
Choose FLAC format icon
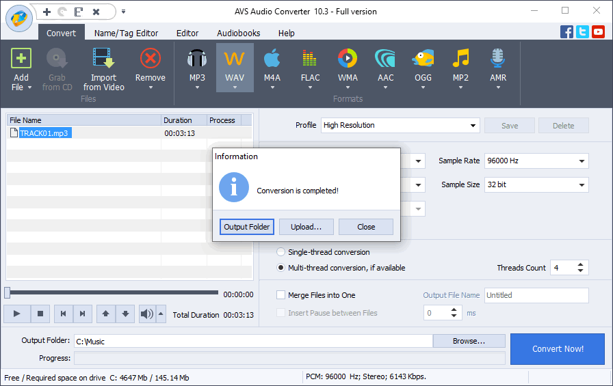(x=310, y=59)
